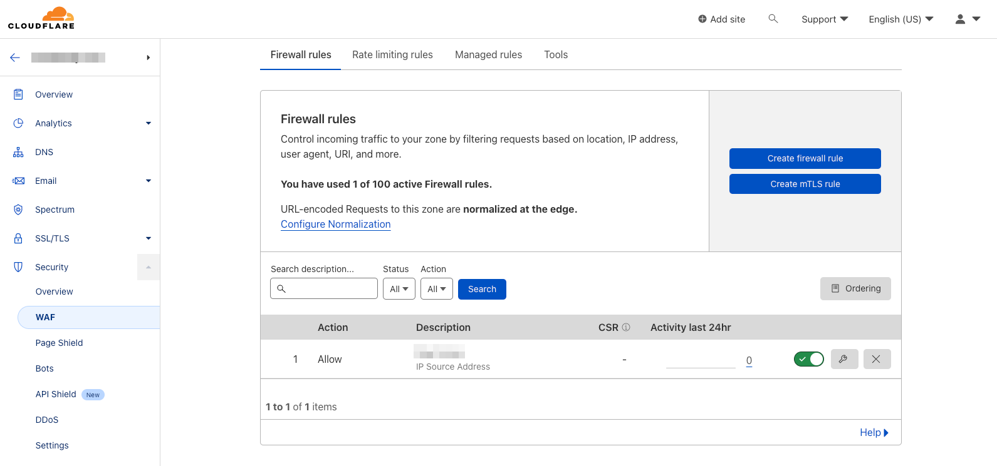
Task: Click the search magnifier in the top bar
Action: point(773,19)
